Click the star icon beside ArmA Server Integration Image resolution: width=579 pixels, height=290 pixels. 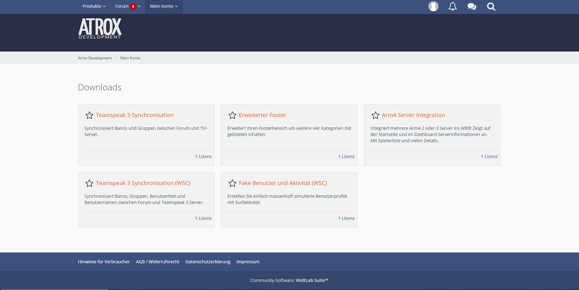[x=375, y=115]
